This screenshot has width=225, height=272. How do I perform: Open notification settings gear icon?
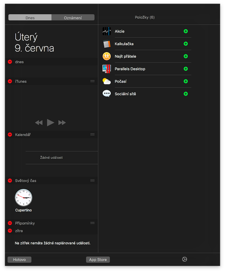click(184, 259)
